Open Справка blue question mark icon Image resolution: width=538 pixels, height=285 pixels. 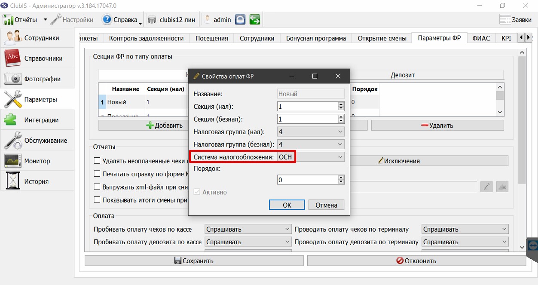[x=107, y=19]
